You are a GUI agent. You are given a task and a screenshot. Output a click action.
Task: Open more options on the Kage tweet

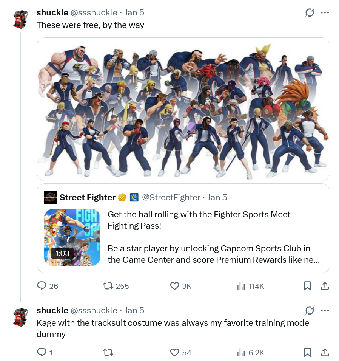325,310
